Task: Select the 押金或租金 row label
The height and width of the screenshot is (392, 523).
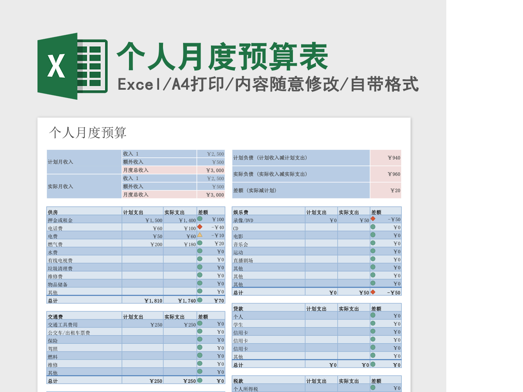Action: (x=84, y=220)
